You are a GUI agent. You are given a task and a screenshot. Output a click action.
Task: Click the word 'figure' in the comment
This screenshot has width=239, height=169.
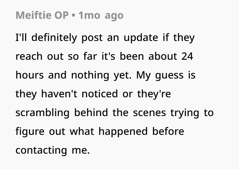pyautogui.click(x=30, y=131)
